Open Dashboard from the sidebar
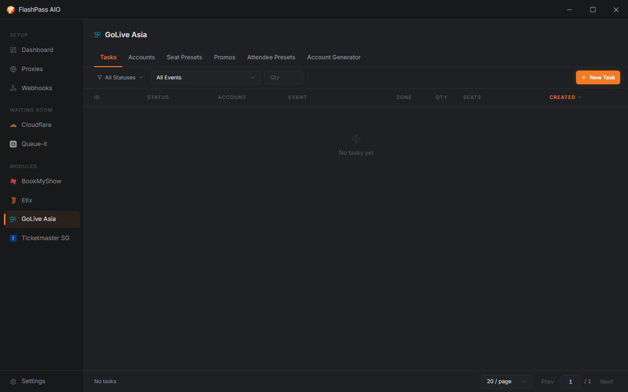Screen dimensions: 628x392 pos(42,50)
